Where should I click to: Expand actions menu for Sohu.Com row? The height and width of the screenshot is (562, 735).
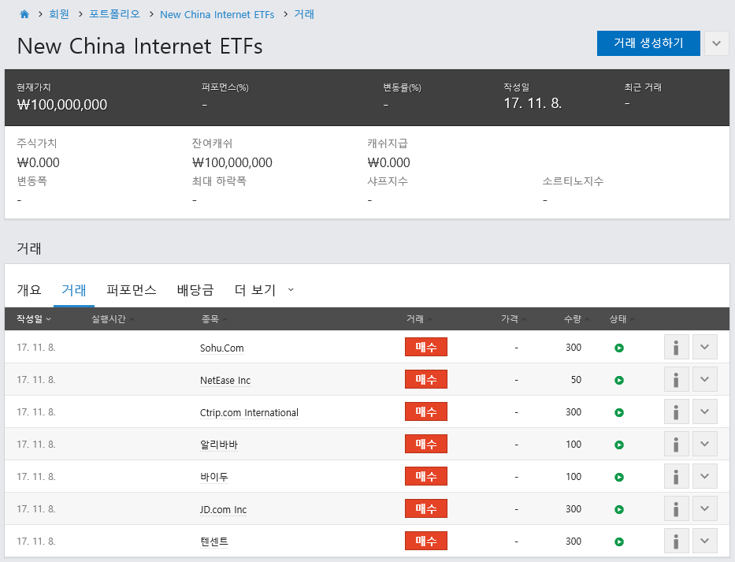click(704, 347)
